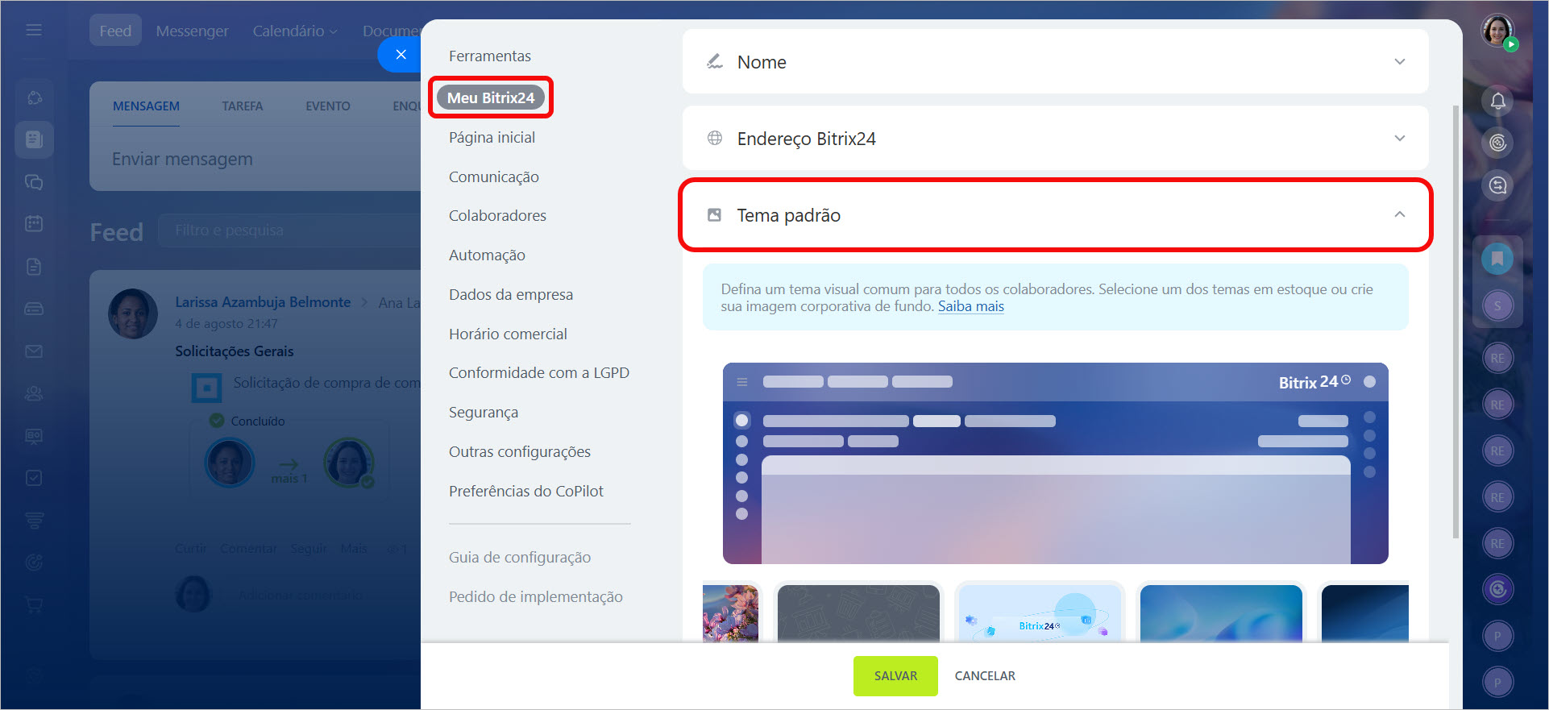Choose the light blue Bitrix24 theme thumbnail
Screen dimensions: 1549x710
(1040, 612)
